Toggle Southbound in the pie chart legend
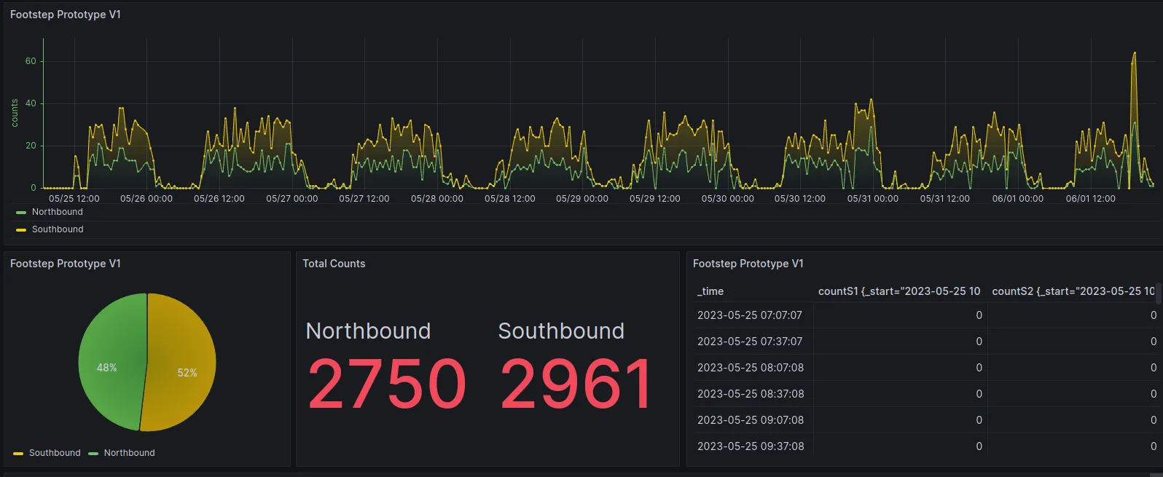The height and width of the screenshot is (477, 1163). tap(55, 453)
